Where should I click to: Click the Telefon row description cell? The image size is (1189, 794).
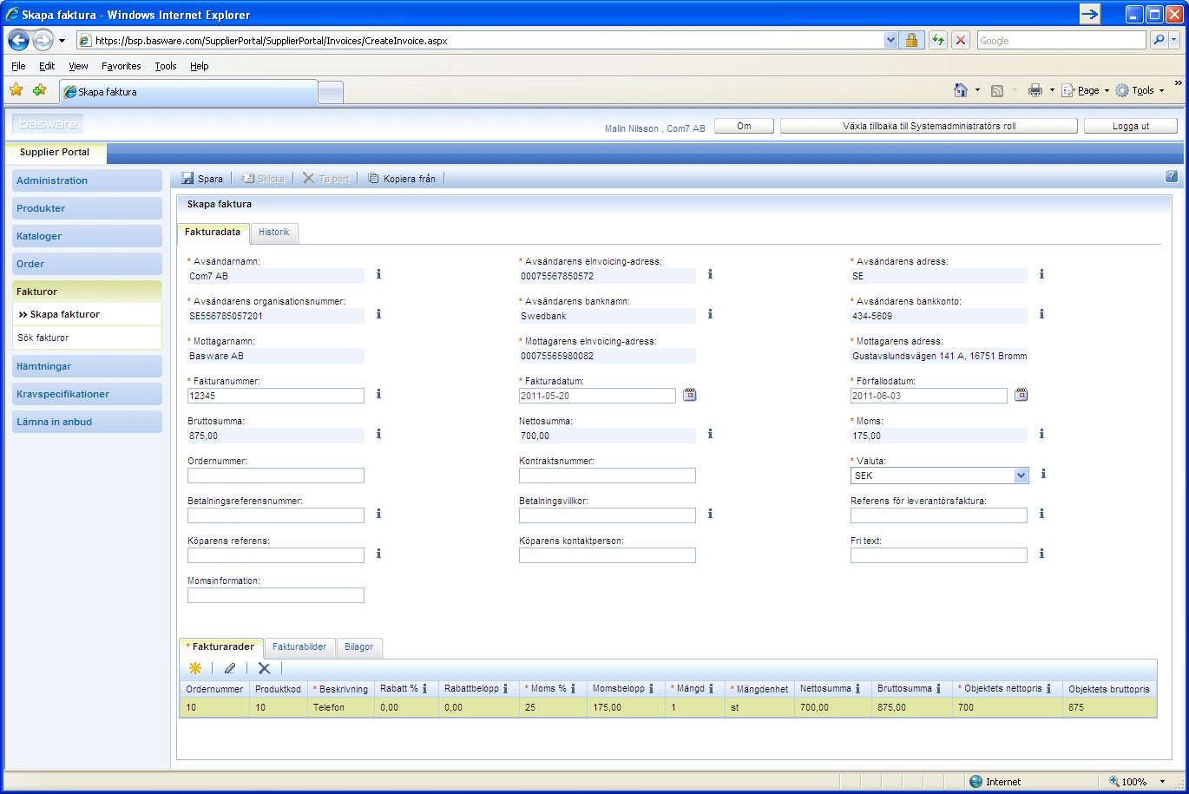tap(341, 707)
